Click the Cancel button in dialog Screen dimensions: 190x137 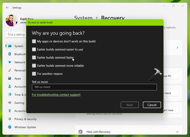(152, 105)
